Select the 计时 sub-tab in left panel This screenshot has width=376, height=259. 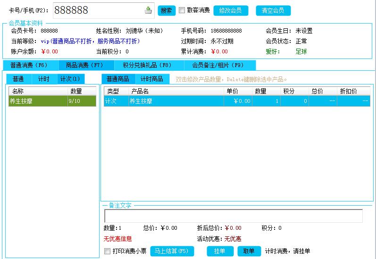pos(44,79)
